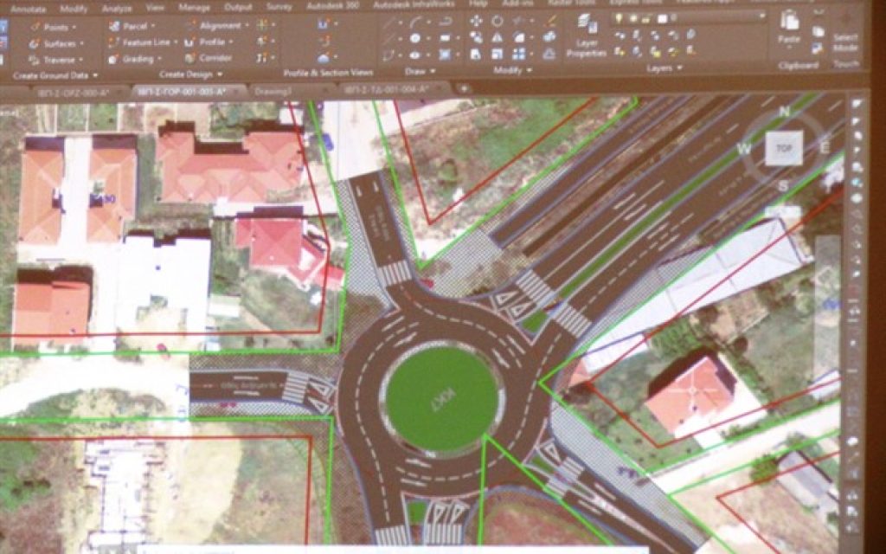Screen dimensions: 886x554
Task: Toggle the layer freeze sun icon
Action: [634, 18]
